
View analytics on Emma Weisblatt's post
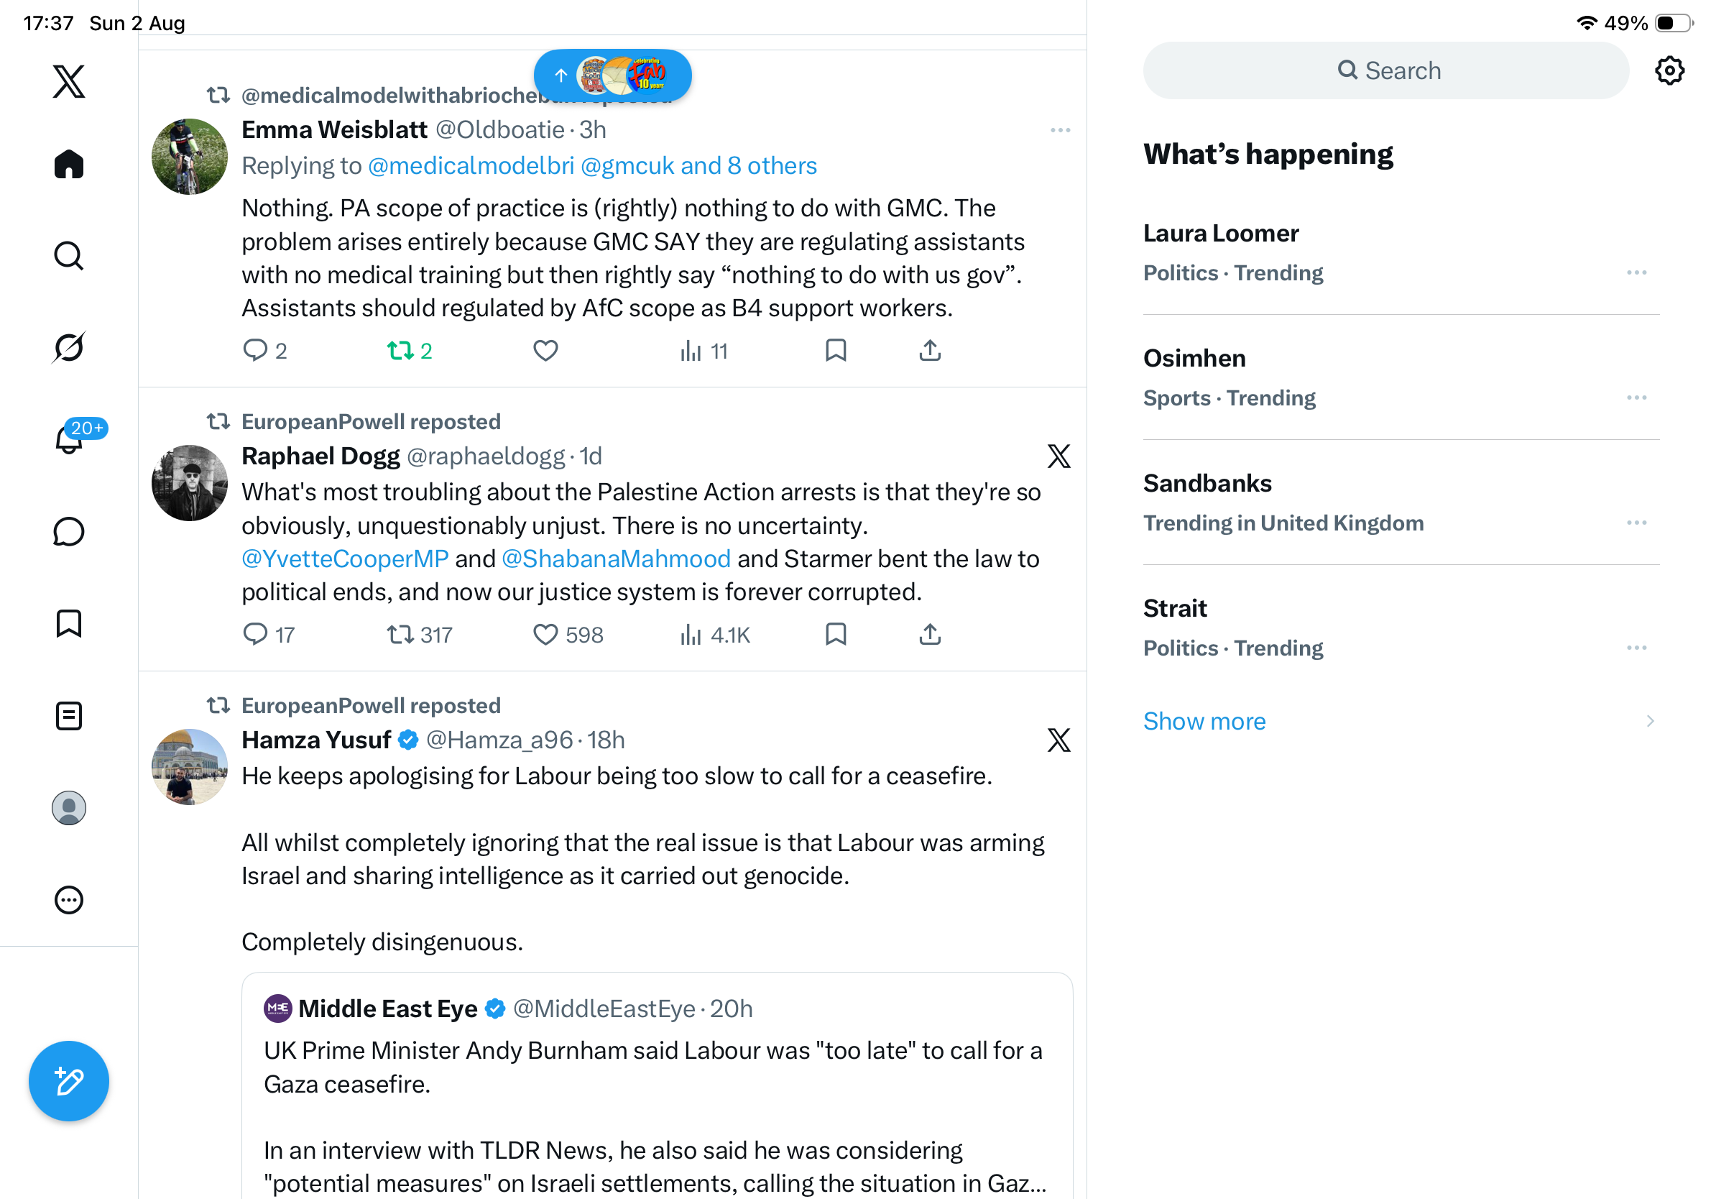704,351
